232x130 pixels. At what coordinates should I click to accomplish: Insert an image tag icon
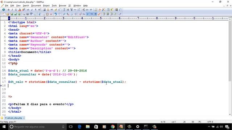(x=44, y=10)
